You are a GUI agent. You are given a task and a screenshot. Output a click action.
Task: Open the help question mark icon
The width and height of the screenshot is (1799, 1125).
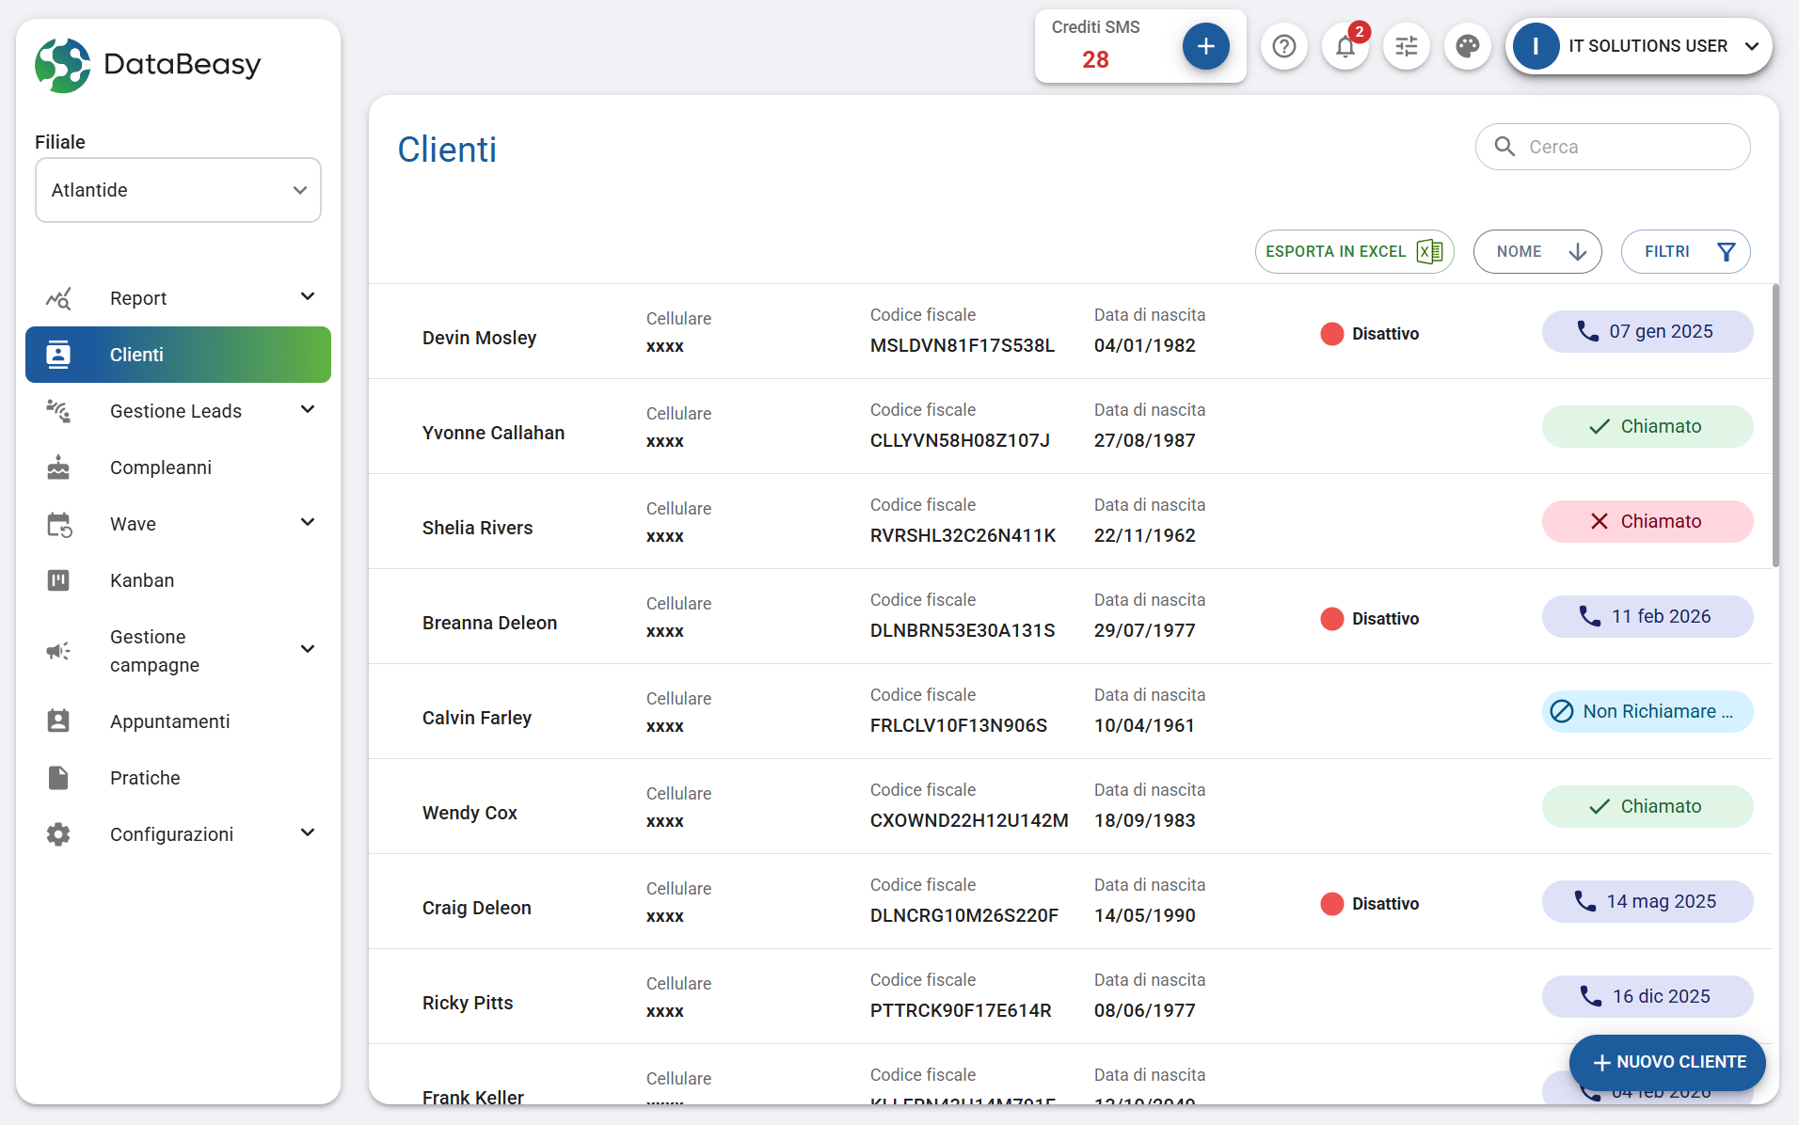point(1283,46)
